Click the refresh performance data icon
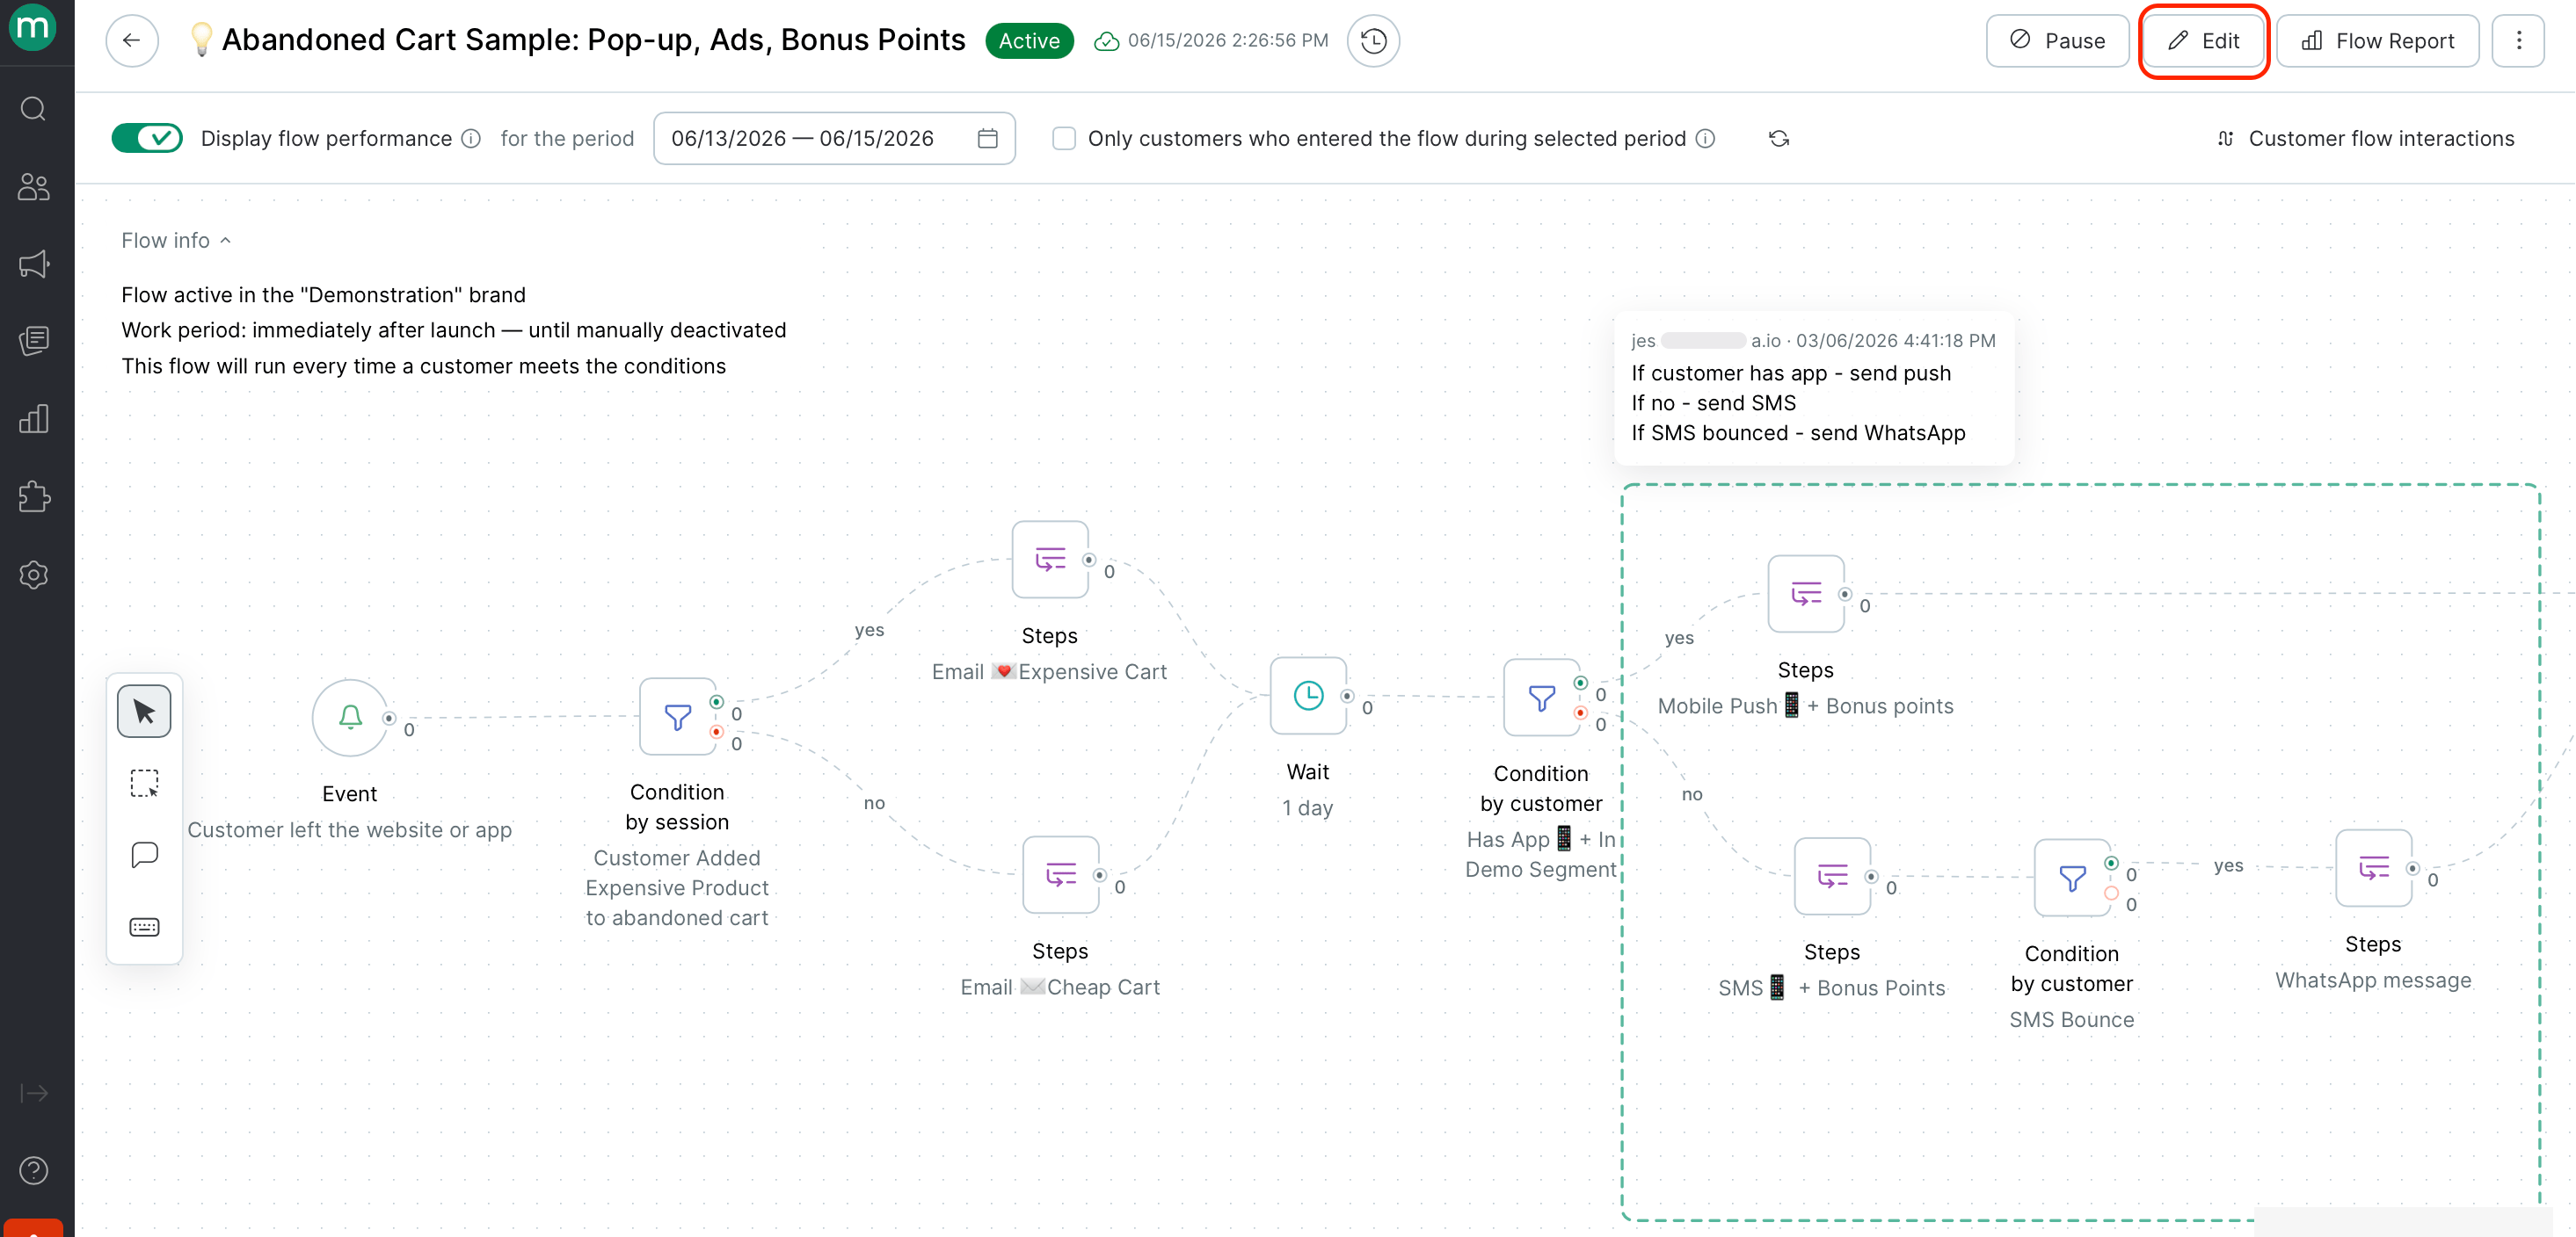The height and width of the screenshot is (1237, 2576). click(x=1779, y=139)
